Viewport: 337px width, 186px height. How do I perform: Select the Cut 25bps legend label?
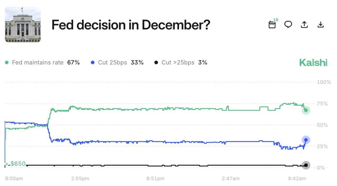112,63
